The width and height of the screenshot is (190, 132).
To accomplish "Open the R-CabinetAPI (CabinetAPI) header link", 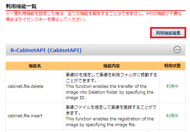I will [x=46, y=50].
